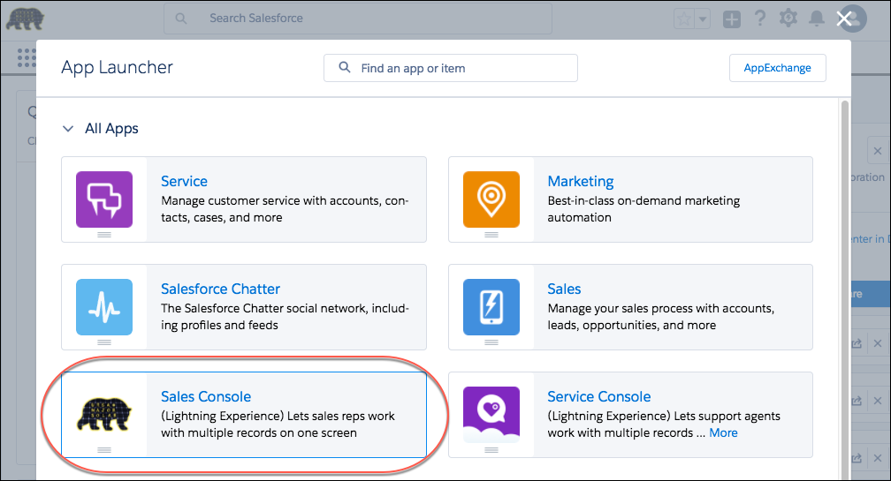Image resolution: width=891 pixels, height=481 pixels.
Task: Collapse the All Apps section
Action: [x=67, y=129]
